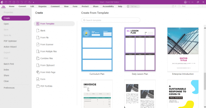The height and width of the screenshot is (108, 206).
Task: Switch to the Protect ribbon tab
Action: (85, 6)
